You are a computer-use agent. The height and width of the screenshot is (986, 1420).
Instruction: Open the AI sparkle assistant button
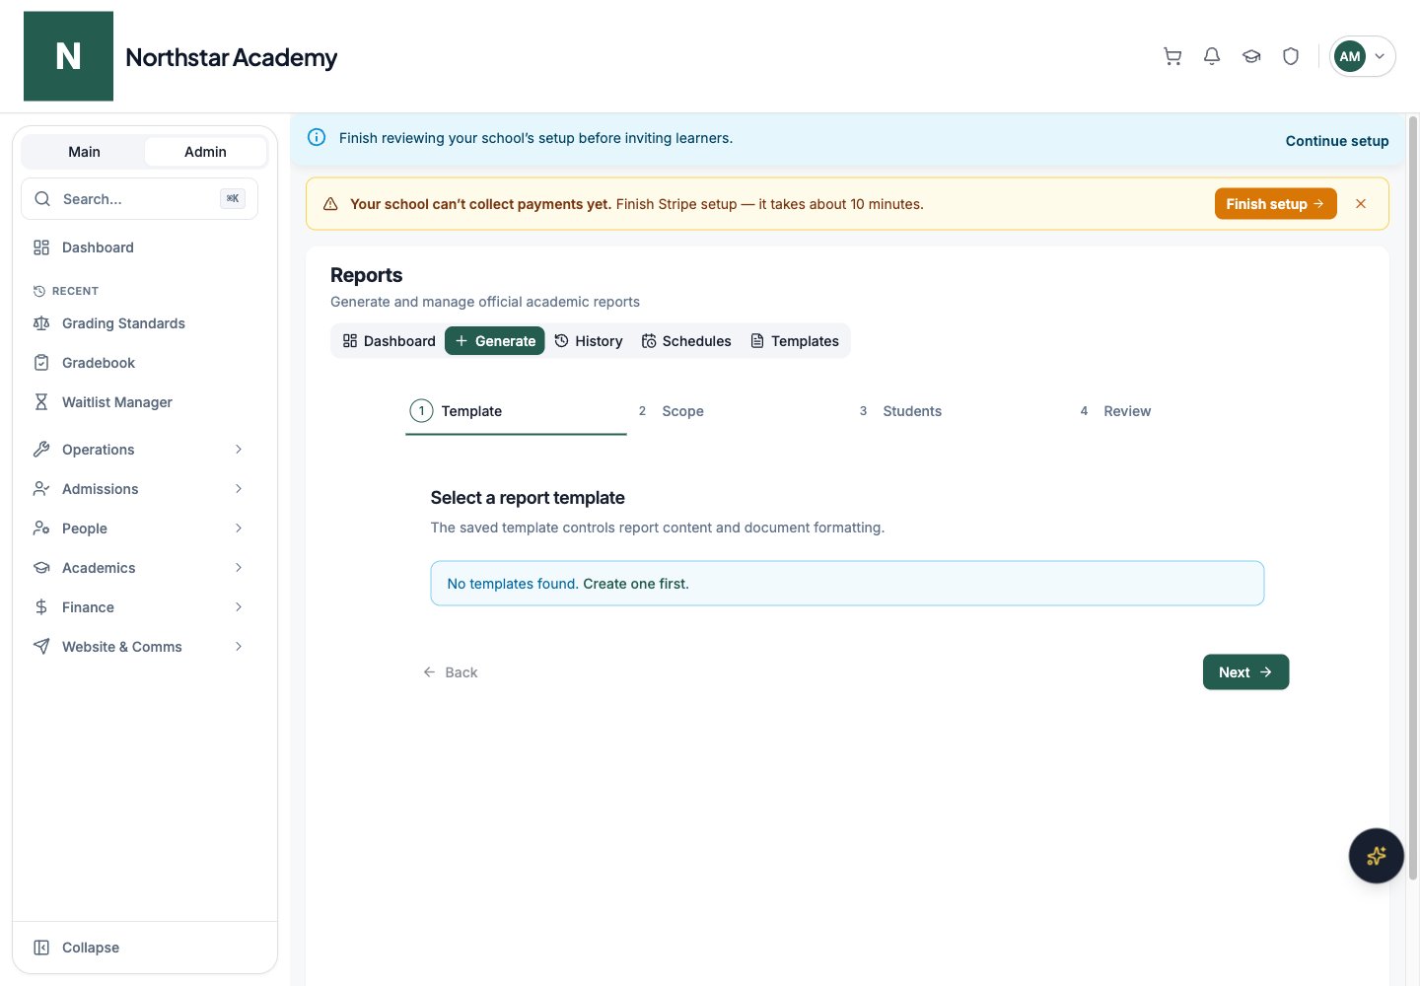coord(1376,856)
